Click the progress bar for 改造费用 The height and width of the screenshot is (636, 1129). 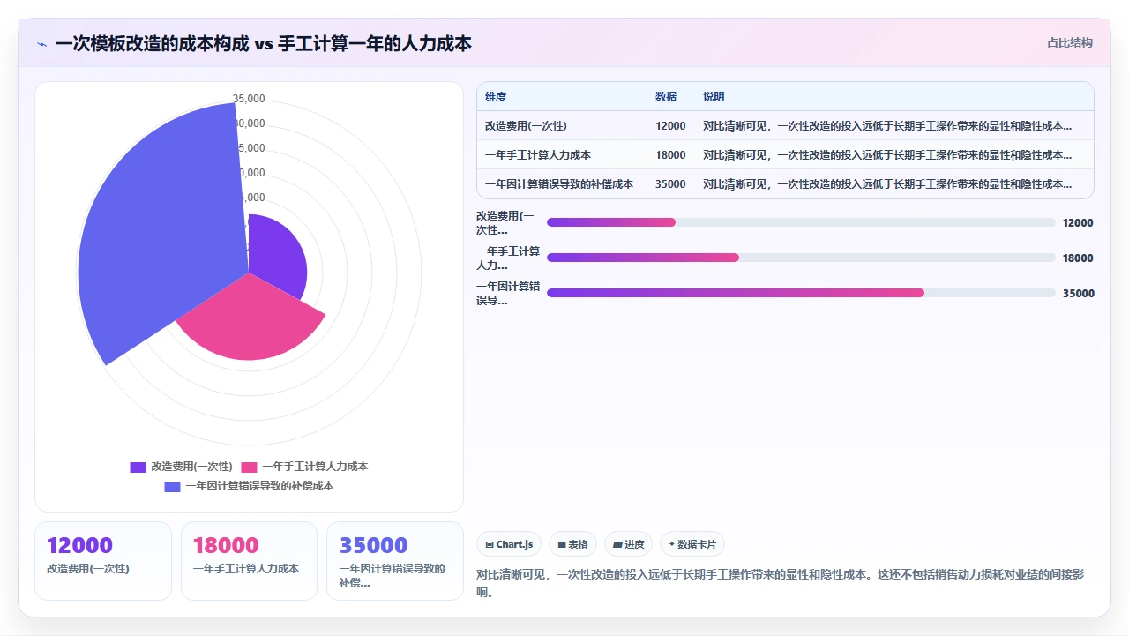tap(801, 222)
